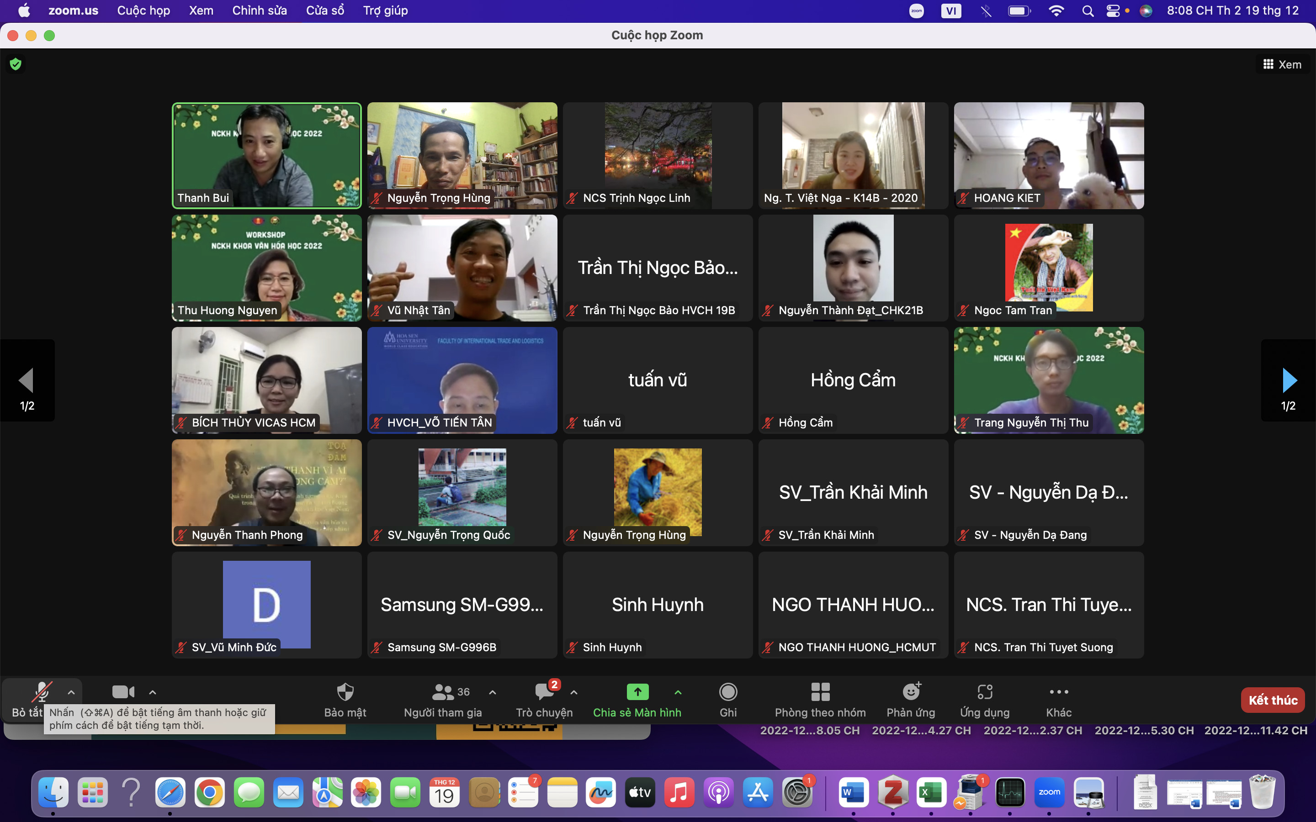The width and height of the screenshot is (1316, 822).
Task: Open the Bảo mật security shield
Action: (345, 700)
